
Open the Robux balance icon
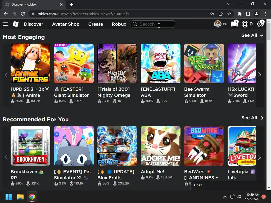pos(245,24)
